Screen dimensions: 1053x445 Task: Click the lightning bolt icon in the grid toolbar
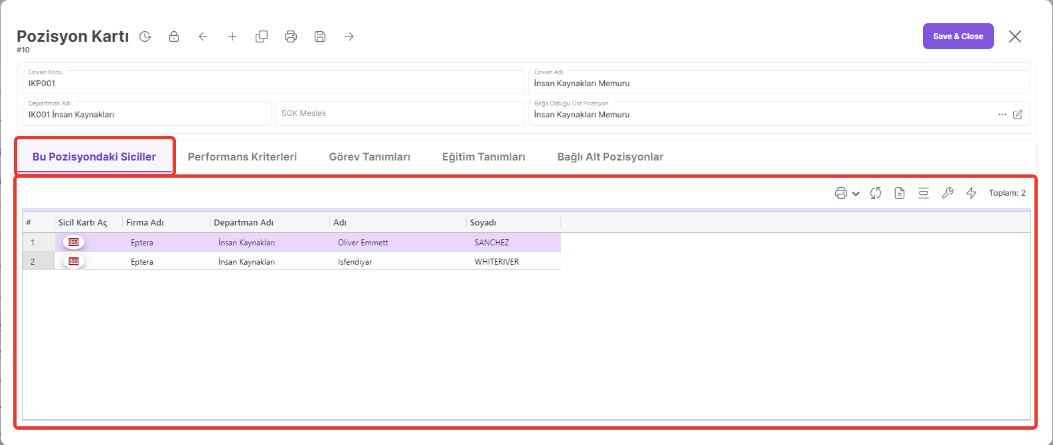971,193
